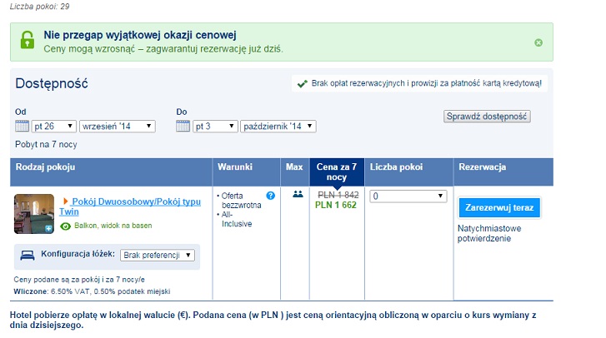Dismiss the green price-deal banner
The image size is (606, 338).
coord(538,42)
